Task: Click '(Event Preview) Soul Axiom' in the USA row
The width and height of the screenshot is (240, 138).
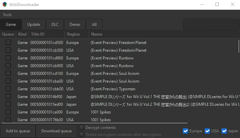Action: tap(115, 81)
